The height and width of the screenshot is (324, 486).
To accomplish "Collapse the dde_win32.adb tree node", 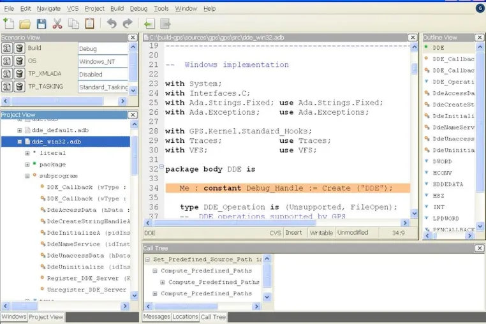I will pyautogui.click(x=20, y=142).
